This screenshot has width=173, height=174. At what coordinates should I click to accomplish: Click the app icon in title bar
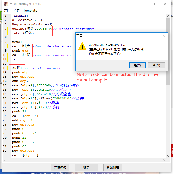click(6, 4)
